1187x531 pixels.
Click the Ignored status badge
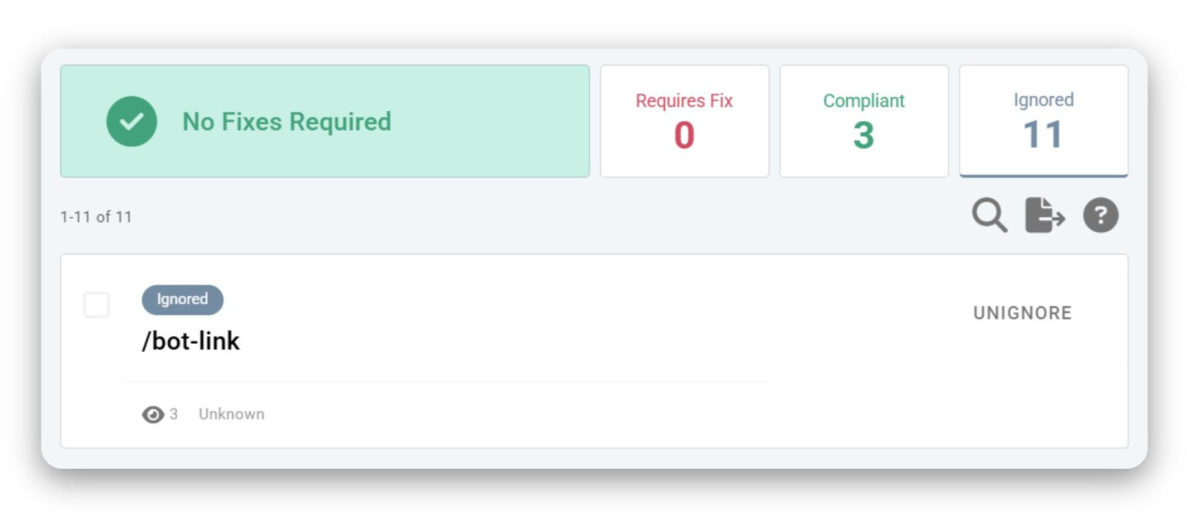pos(182,300)
